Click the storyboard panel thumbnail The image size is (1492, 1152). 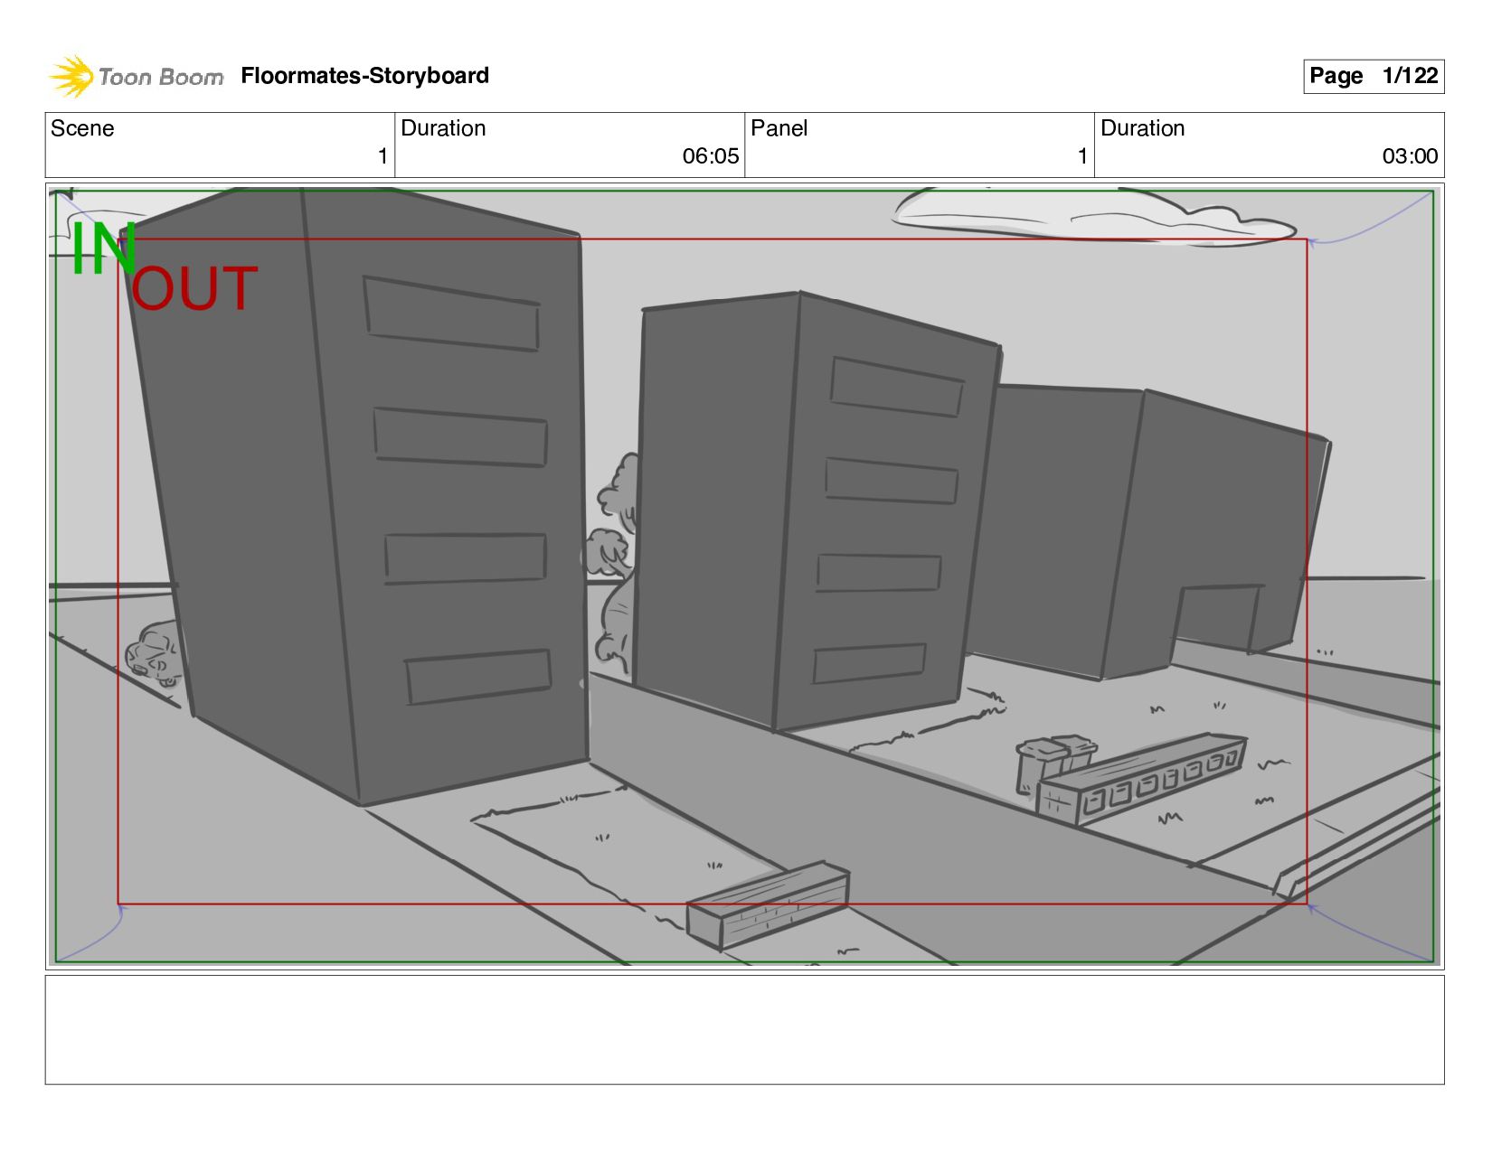(745, 576)
